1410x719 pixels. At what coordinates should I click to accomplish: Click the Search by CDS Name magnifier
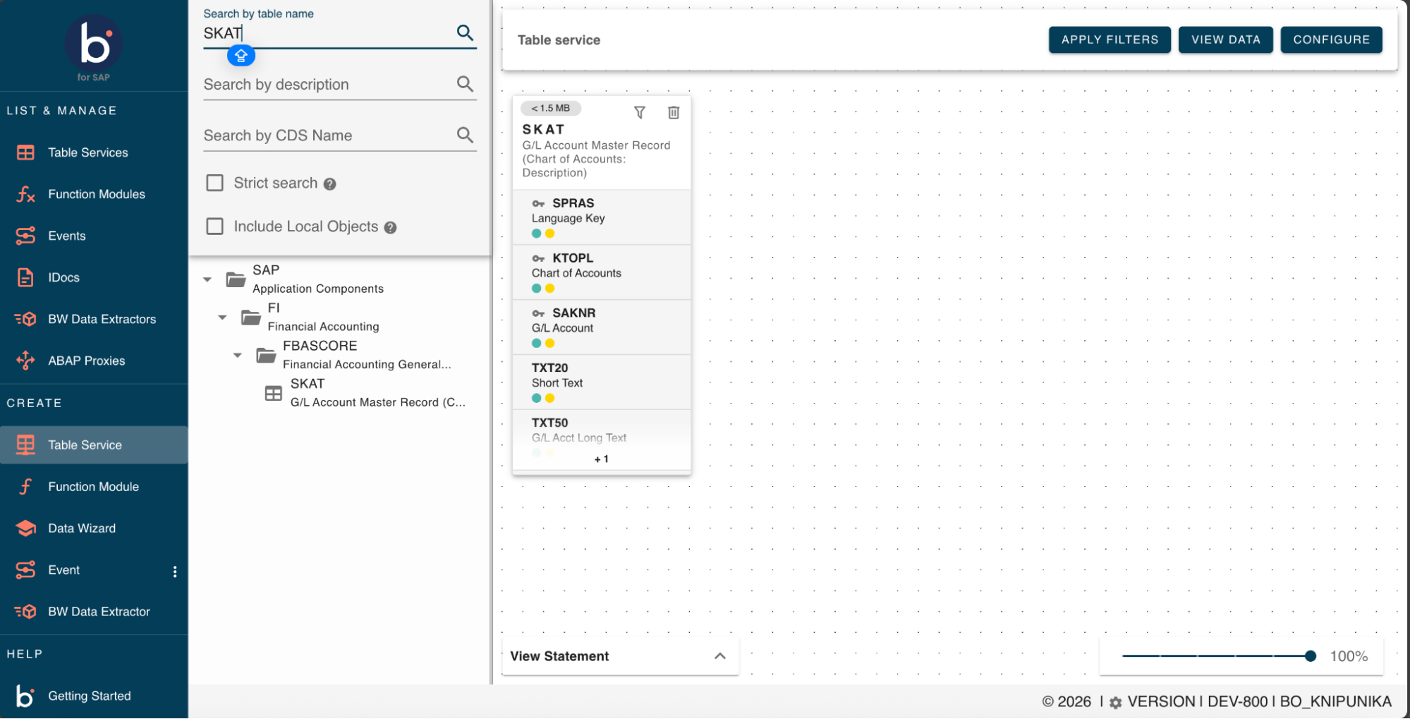coord(464,135)
